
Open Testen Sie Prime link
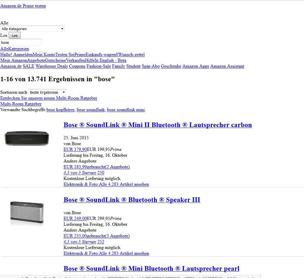click(70, 55)
